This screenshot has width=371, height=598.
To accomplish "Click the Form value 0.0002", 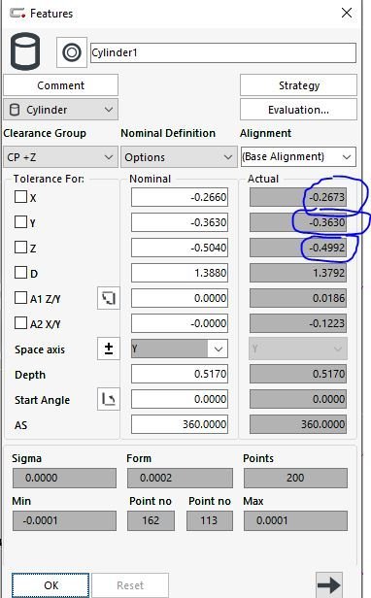I will [180, 478].
